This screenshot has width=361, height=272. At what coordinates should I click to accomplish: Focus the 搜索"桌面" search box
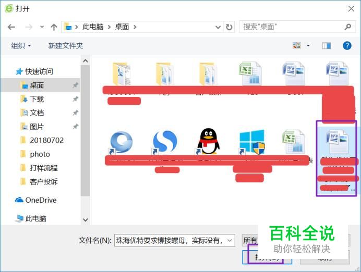coord(297,27)
